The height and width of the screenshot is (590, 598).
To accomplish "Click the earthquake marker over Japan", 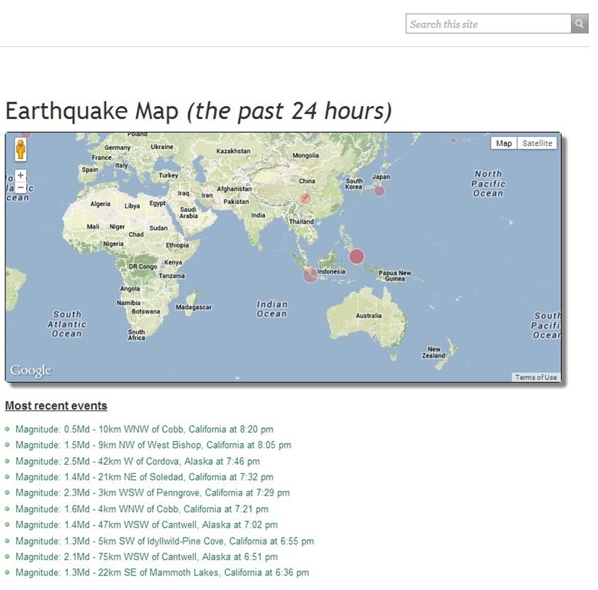I will 379,191.
